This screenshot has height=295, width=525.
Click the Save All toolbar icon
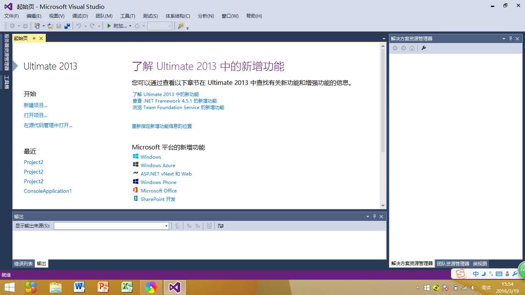pyautogui.click(x=67, y=26)
